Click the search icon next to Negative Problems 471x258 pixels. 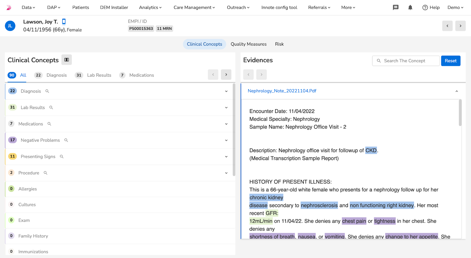[66, 140]
